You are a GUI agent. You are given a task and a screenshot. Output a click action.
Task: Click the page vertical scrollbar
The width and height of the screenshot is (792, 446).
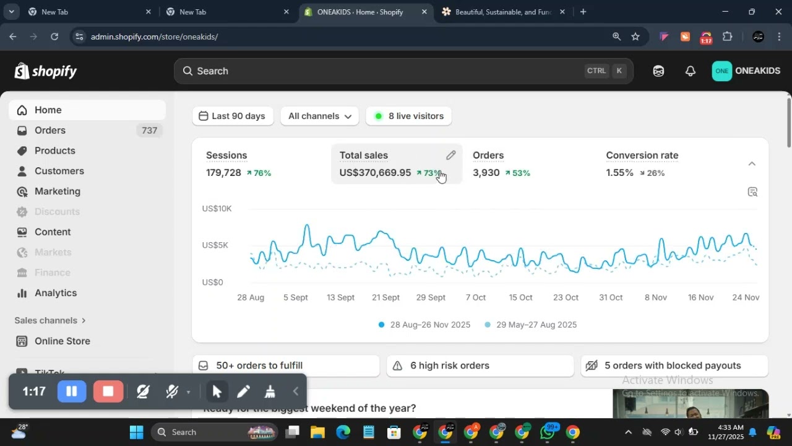(x=789, y=122)
